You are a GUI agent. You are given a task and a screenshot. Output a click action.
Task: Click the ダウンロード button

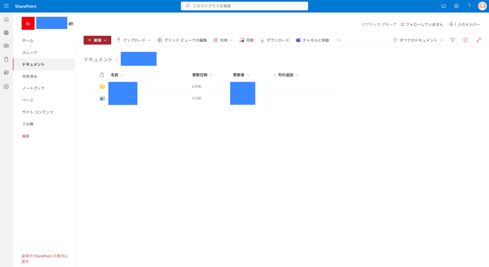275,40
